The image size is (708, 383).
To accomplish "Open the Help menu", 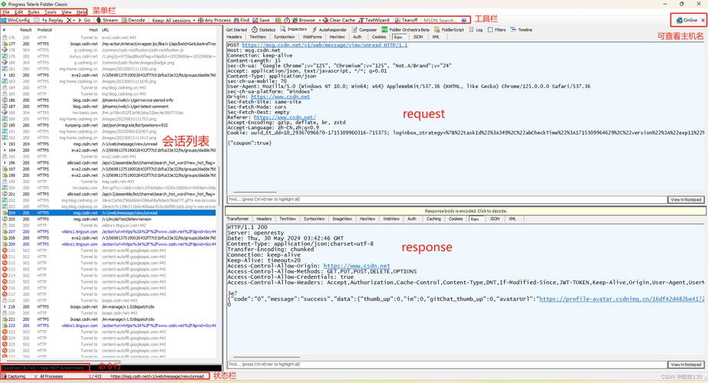I will 81,12.
